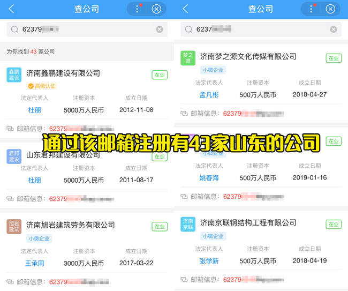Focus the left search box starting 62379
Viewport: 348px width, 291px height.
[87, 29]
